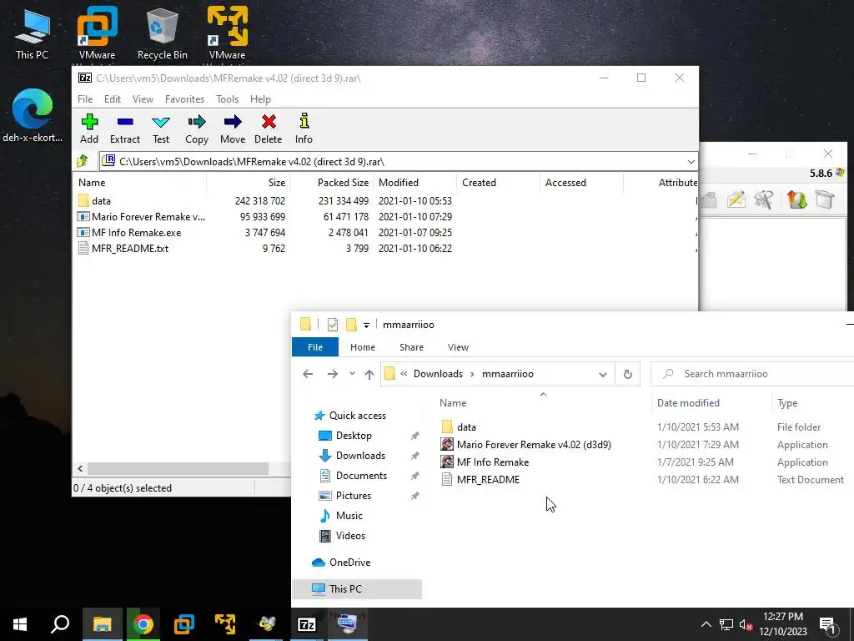Open 7-Zip Help menu

[x=260, y=99]
